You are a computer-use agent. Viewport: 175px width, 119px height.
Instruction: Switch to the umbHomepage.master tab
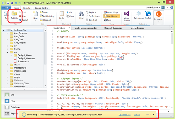click(x=86, y=28)
